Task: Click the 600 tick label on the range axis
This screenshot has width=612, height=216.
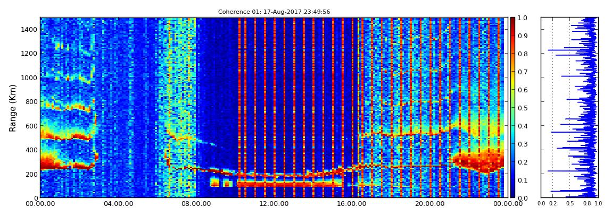Action: pos(31,126)
